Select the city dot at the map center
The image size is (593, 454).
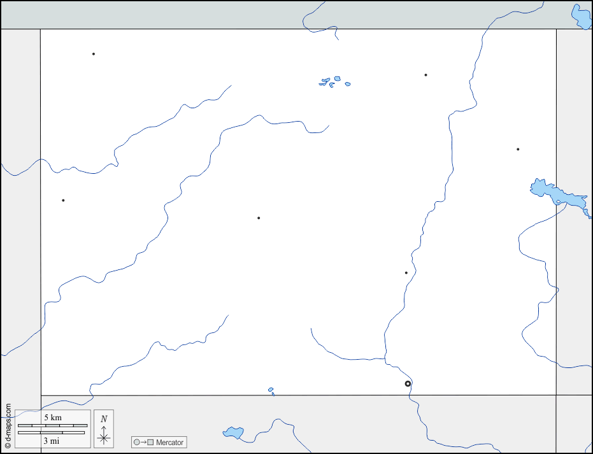(x=259, y=218)
